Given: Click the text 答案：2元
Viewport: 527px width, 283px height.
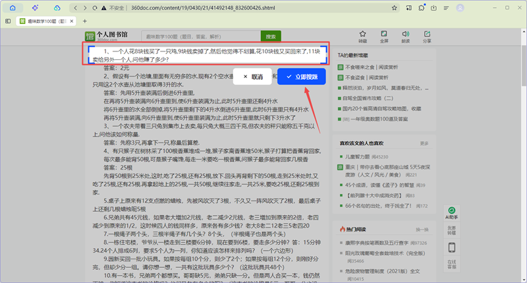Looking at the screenshot, I should coord(117,68).
